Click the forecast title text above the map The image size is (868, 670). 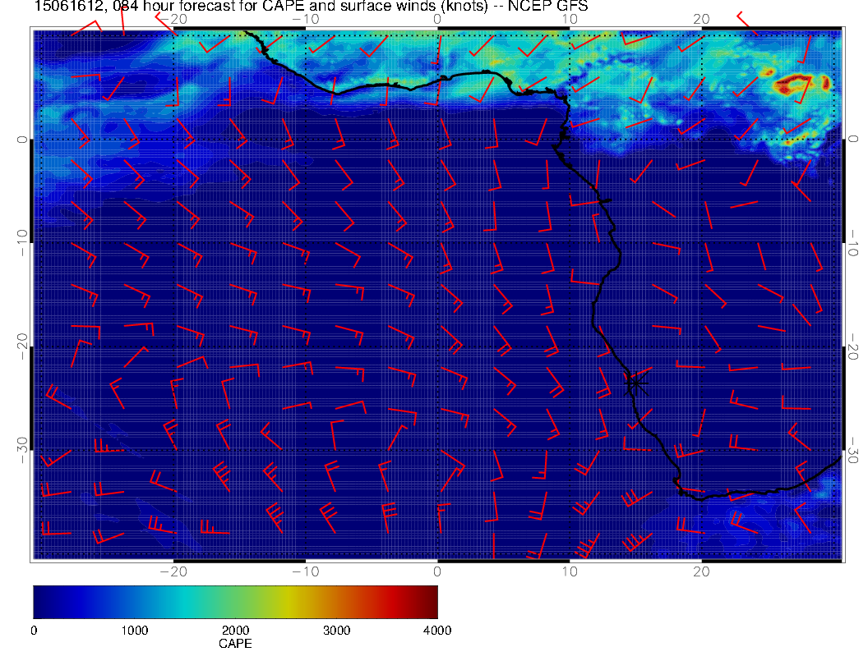click(x=311, y=7)
